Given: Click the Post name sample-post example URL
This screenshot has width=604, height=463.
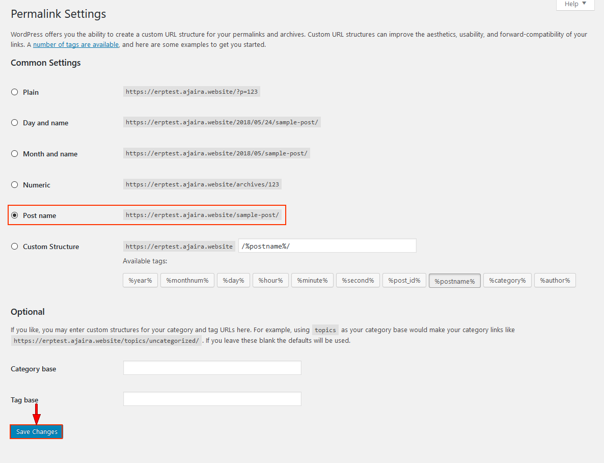Looking at the screenshot, I should pos(202,215).
